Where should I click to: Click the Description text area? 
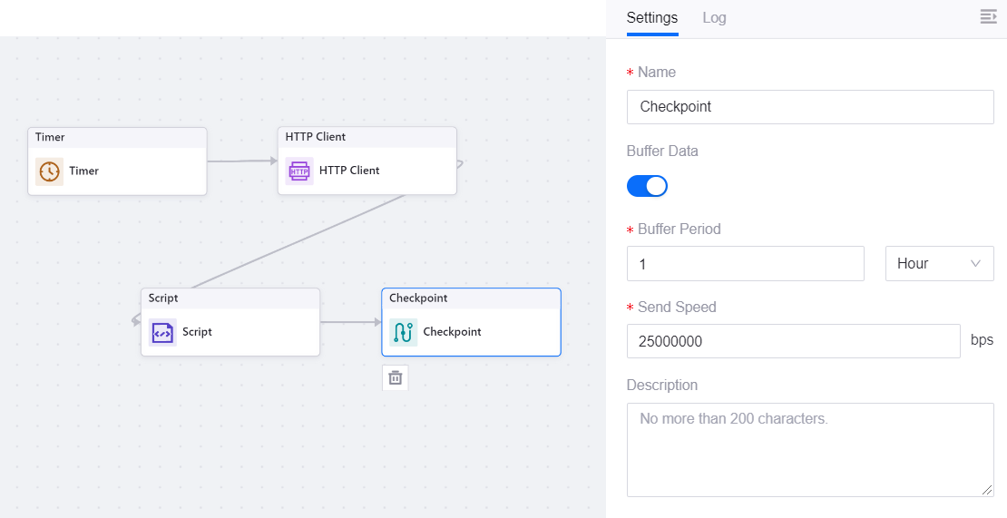pyautogui.click(x=810, y=450)
